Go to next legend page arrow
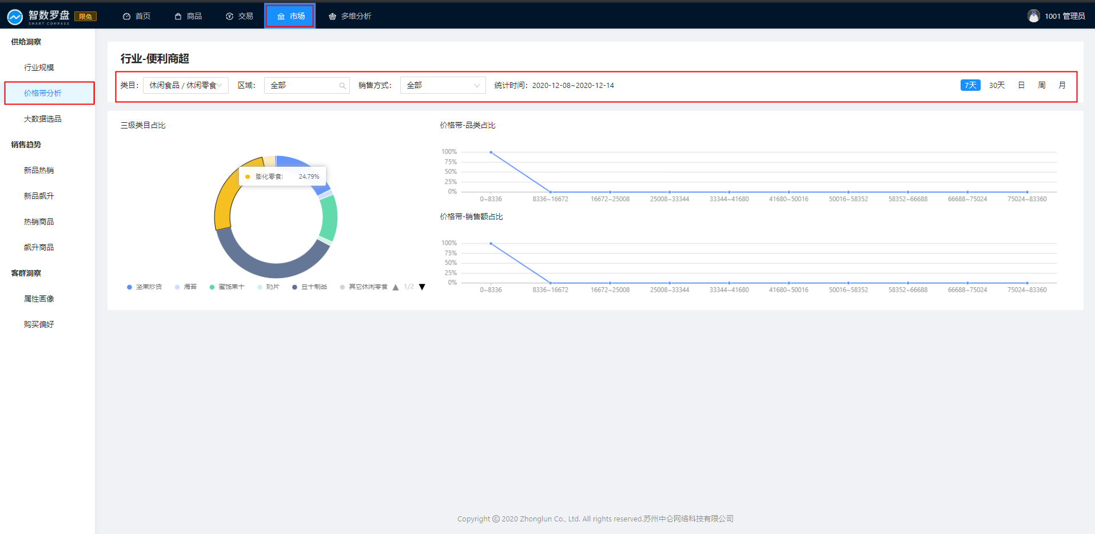Screen dimensions: 1095x534 click(x=422, y=287)
